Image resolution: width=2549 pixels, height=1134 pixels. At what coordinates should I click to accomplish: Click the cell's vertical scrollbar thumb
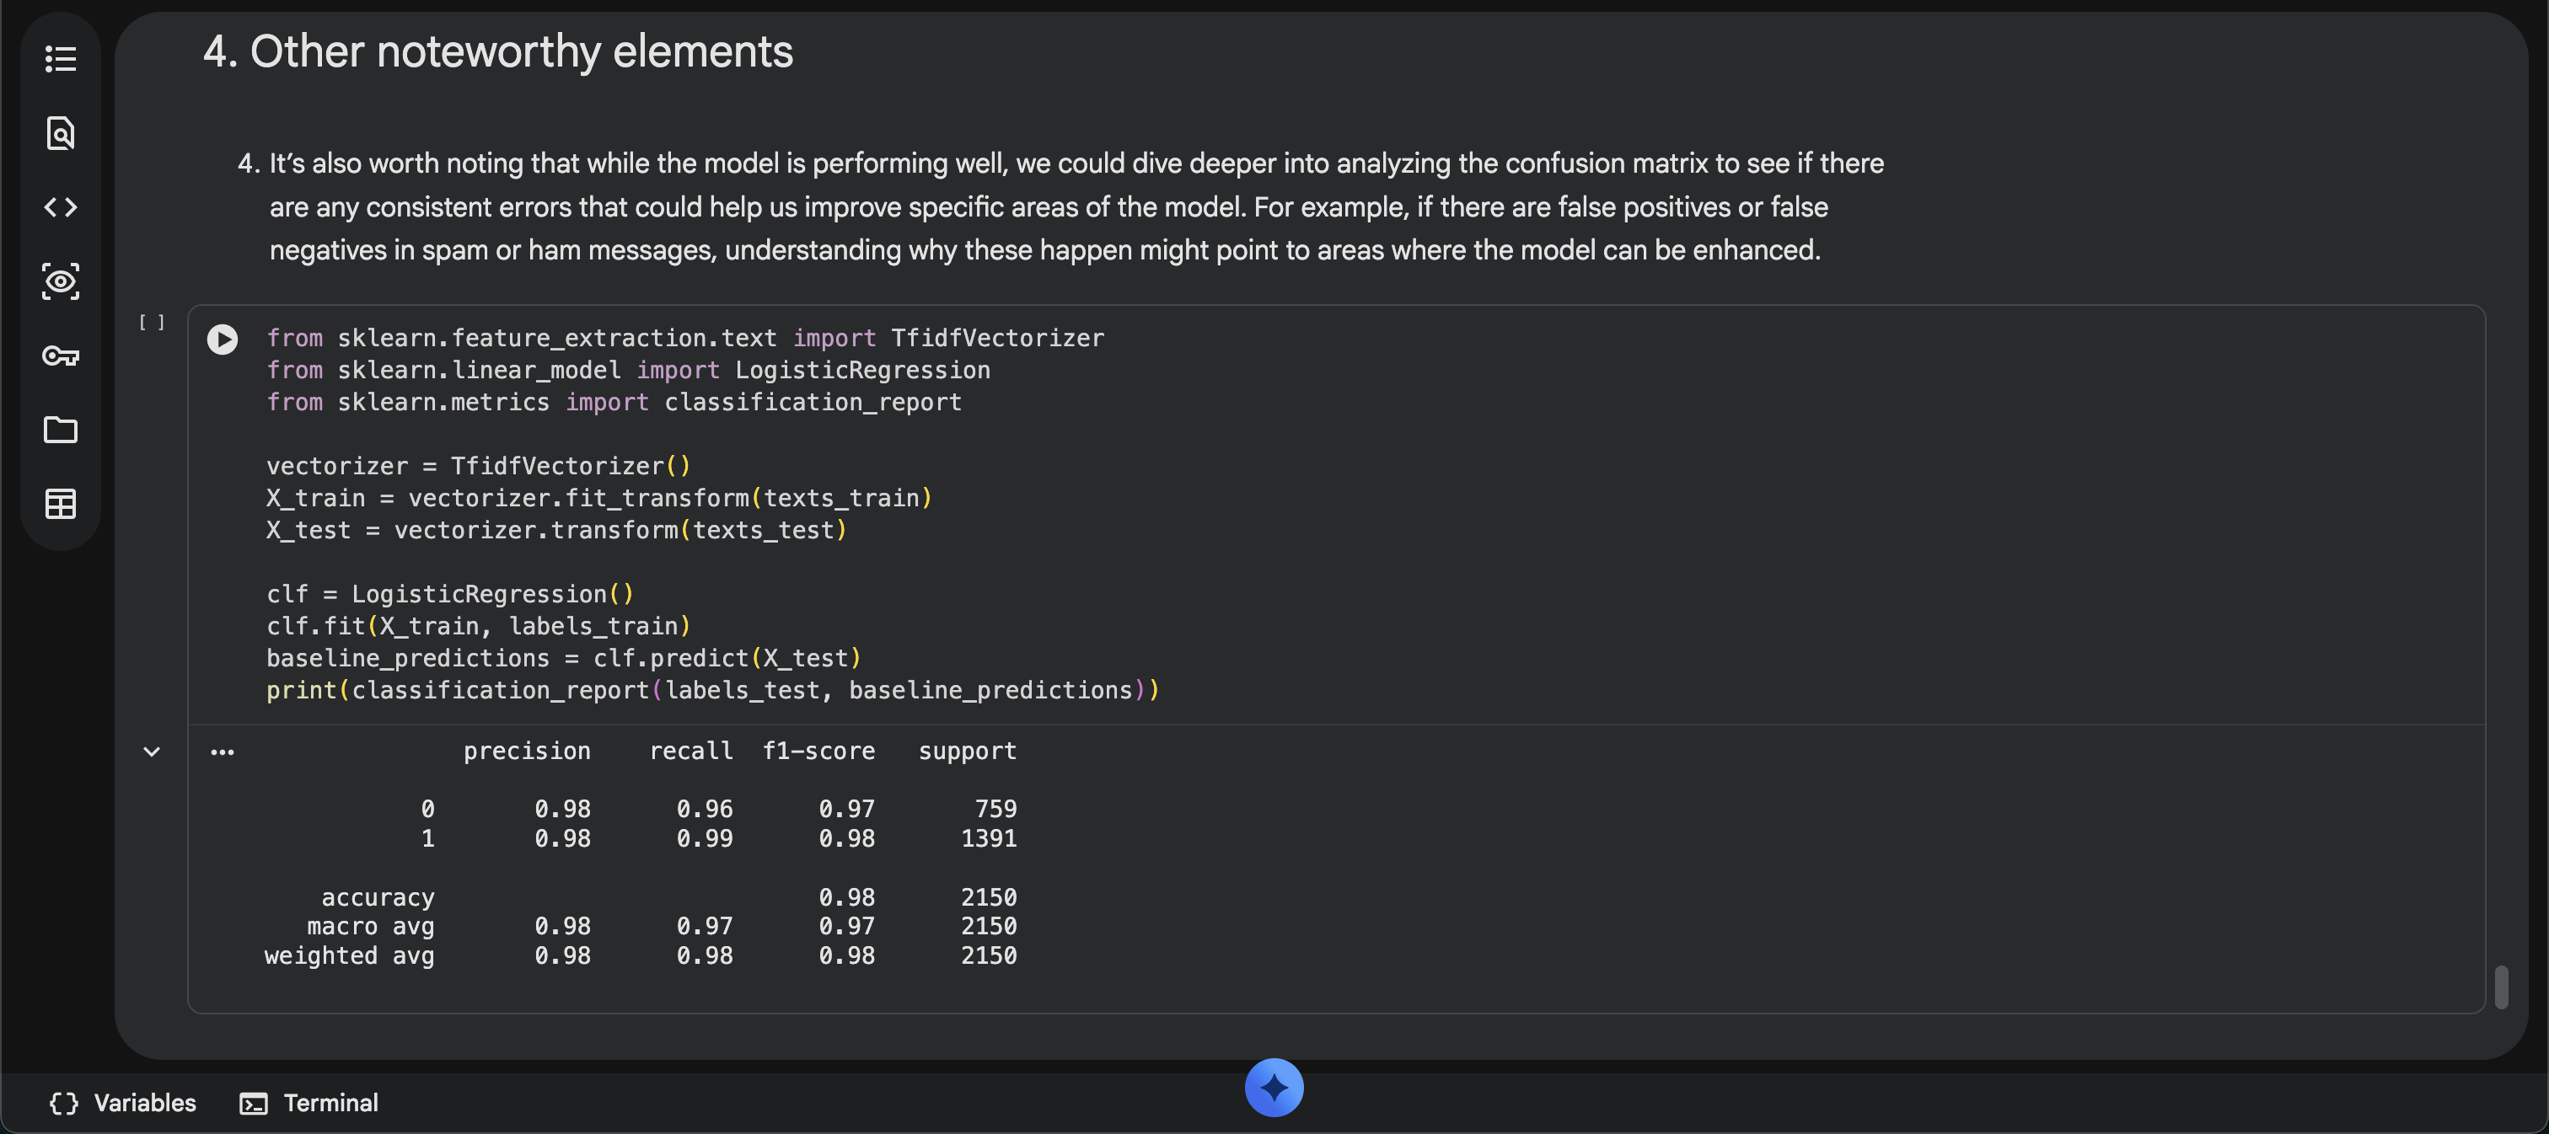tap(2500, 986)
